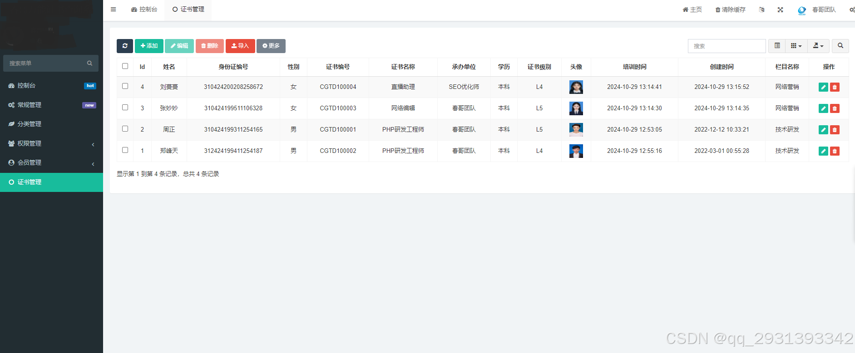Open the columns grid dropdown

[796, 46]
